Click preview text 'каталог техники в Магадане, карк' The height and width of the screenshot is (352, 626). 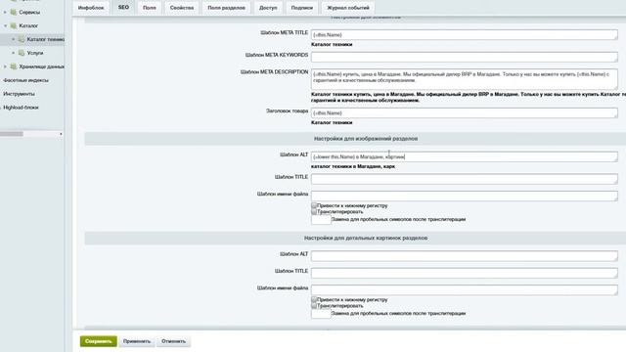tap(353, 166)
